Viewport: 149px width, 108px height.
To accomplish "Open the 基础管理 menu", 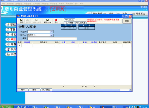I will [19, 4].
